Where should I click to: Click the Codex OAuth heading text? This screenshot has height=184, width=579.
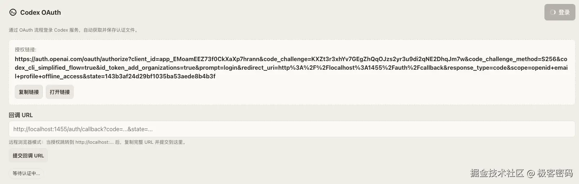40,13
